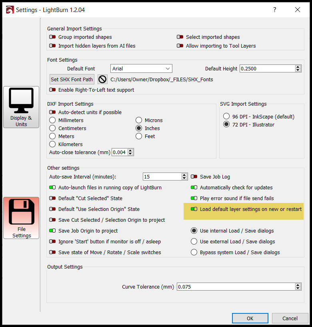Screen dimensions: 312x327
Task: Toggle Ignore 'Start' button if monitor is off
Action: tap(52, 241)
